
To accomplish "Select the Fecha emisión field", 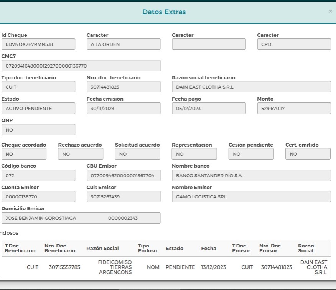I will click(x=124, y=108).
